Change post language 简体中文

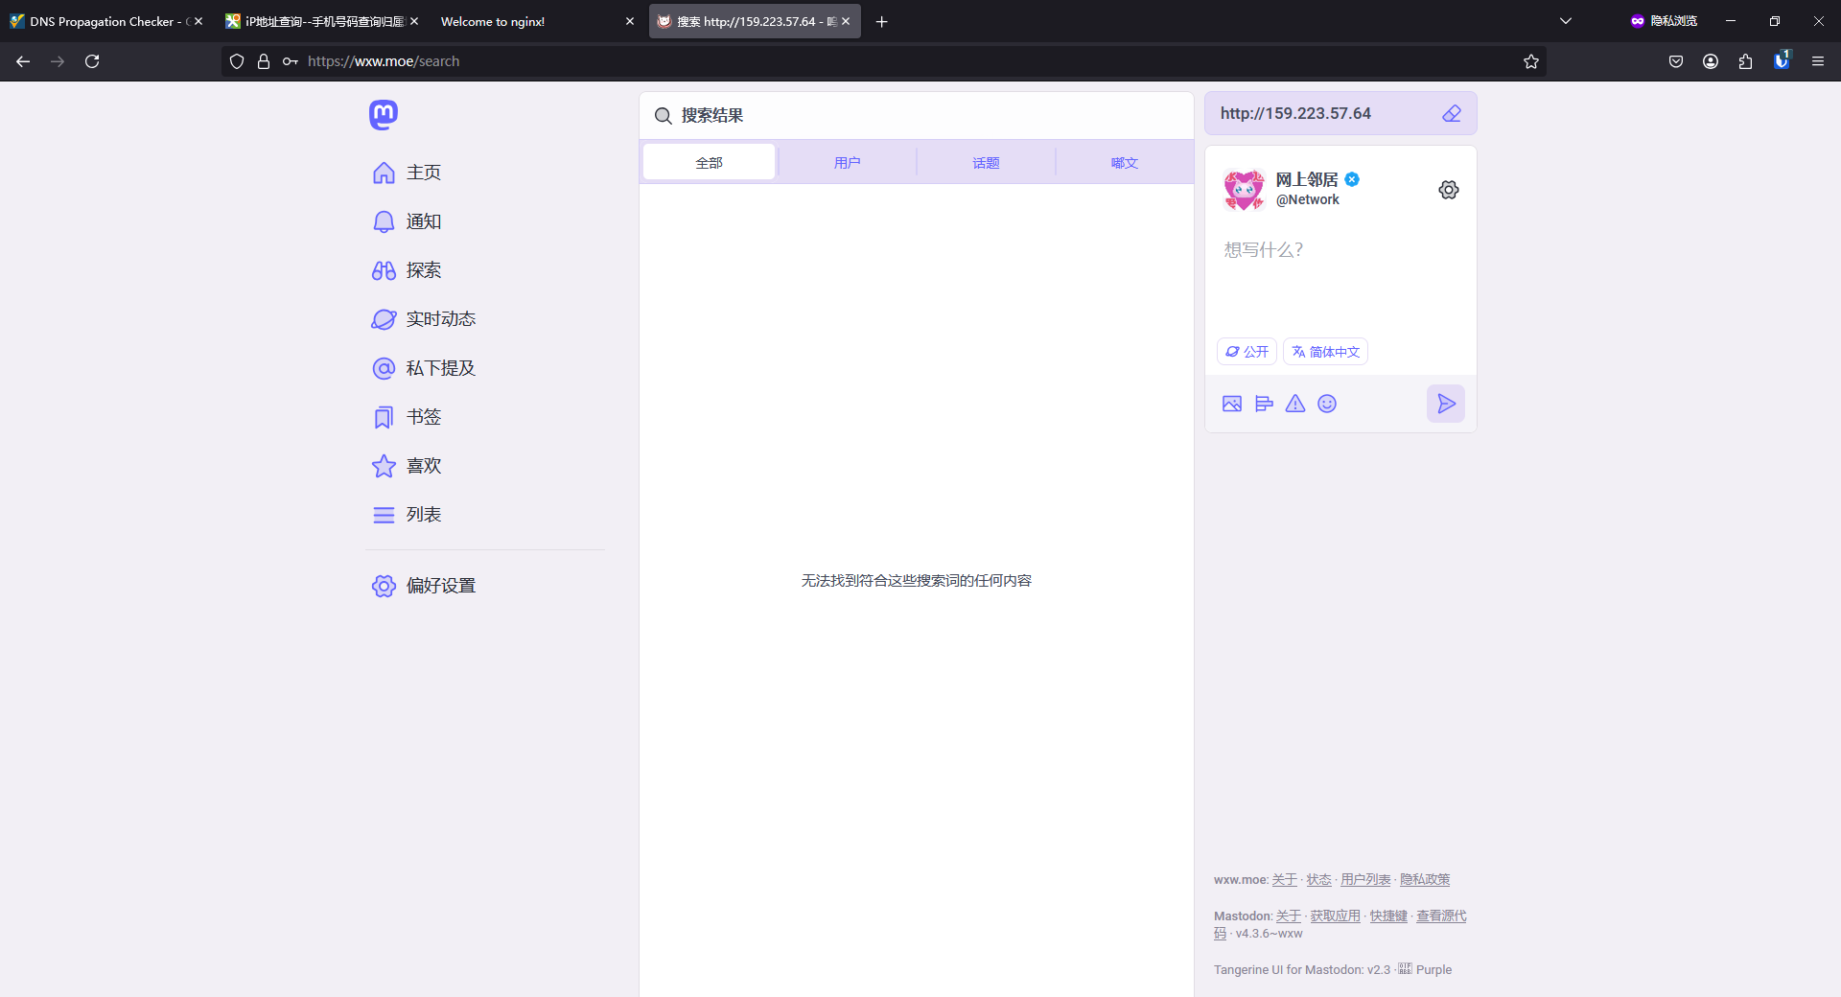tap(1325, 352)
